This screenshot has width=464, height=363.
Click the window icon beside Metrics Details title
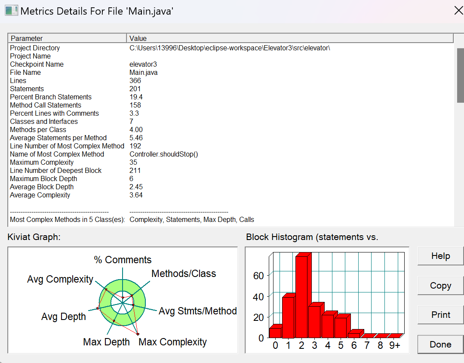click(11, 11)
